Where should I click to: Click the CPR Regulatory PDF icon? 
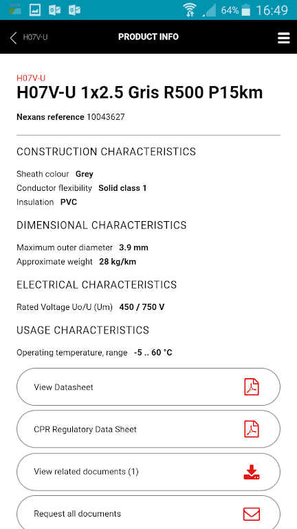click(x=251, y=429)
